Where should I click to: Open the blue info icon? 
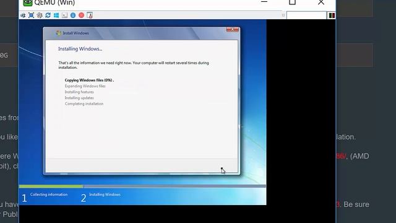tap(73, 15)
